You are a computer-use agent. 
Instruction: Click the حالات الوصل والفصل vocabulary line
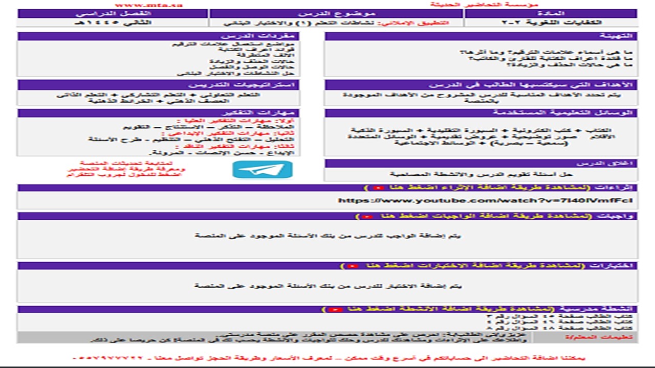tap(252, 67)
